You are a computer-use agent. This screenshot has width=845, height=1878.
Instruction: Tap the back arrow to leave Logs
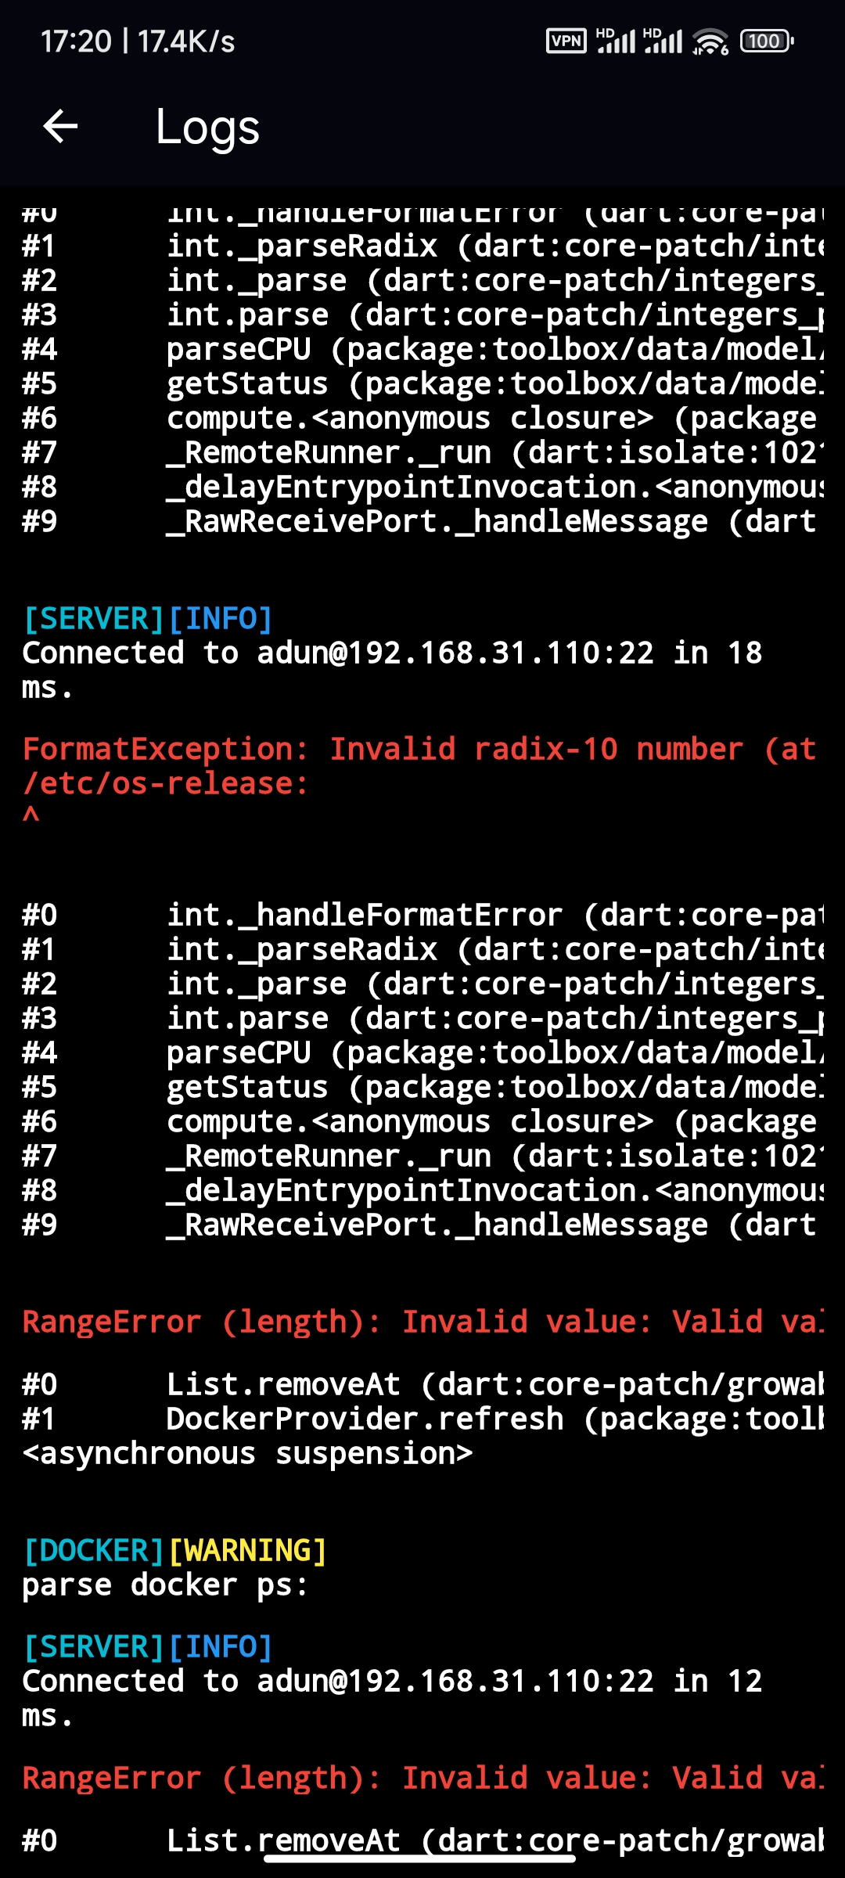pos(61,127)
